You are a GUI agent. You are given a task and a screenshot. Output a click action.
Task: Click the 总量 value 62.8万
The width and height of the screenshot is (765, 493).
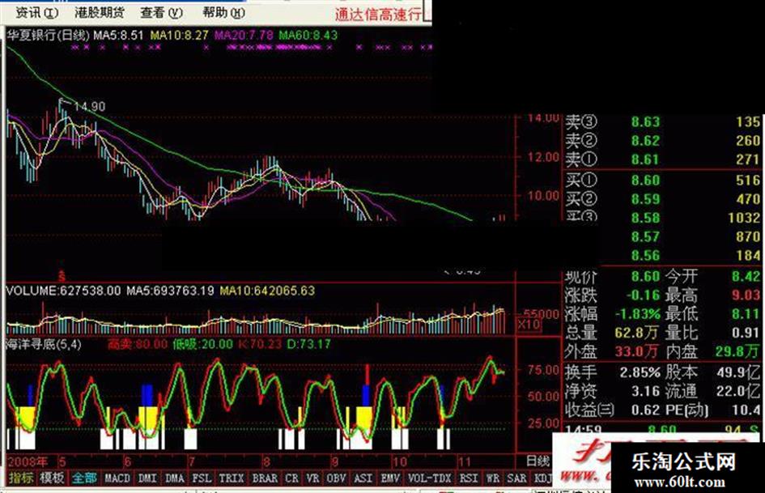636,333
